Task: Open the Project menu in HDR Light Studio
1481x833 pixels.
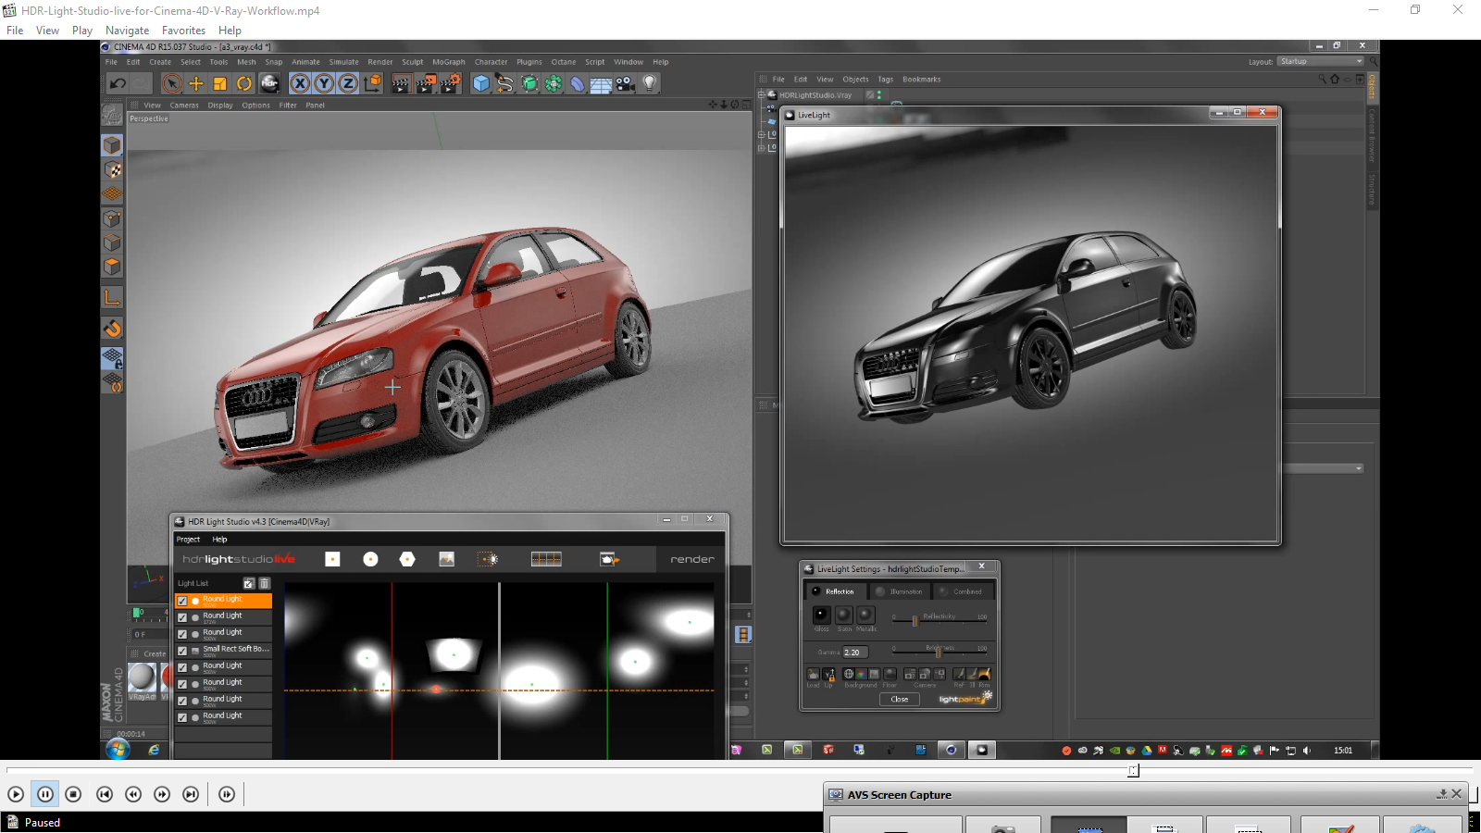Action: coord(188,539)
